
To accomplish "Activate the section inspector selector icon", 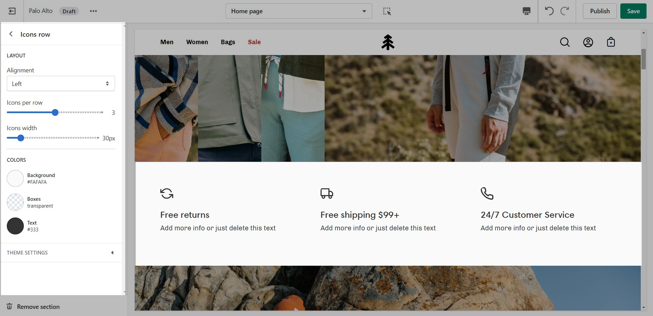I will [x=387, y=11].
